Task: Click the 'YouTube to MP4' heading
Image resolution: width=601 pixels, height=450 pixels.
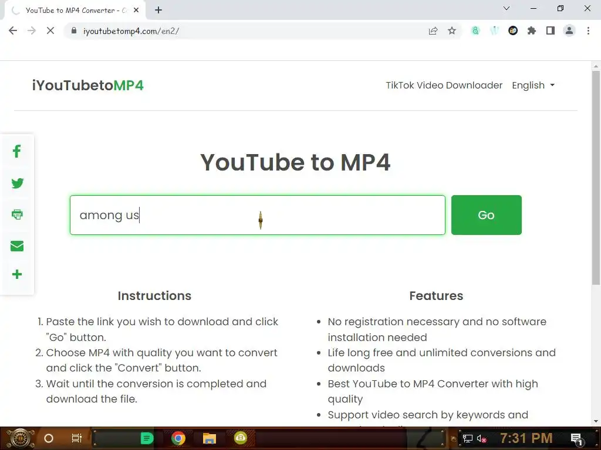Action: click(296, 163)
